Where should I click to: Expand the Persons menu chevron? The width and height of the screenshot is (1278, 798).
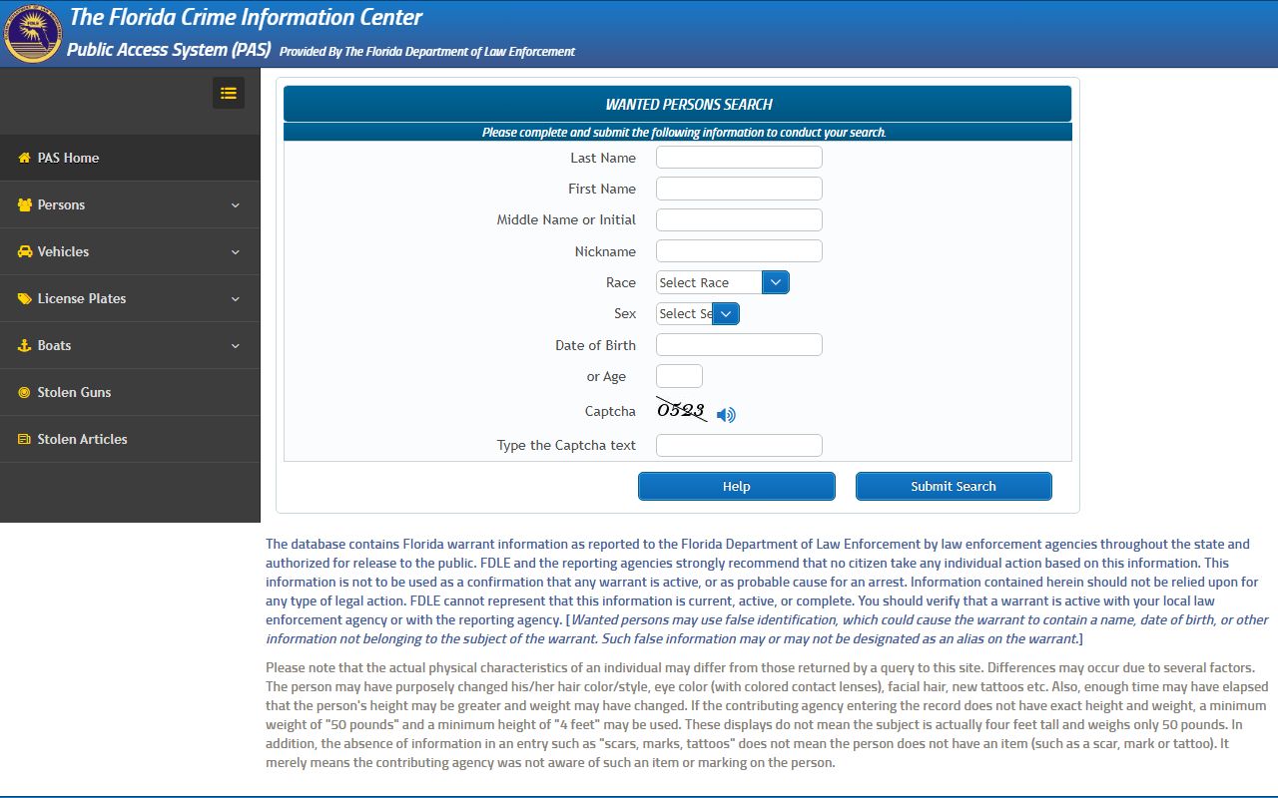(x=236, y=205)
